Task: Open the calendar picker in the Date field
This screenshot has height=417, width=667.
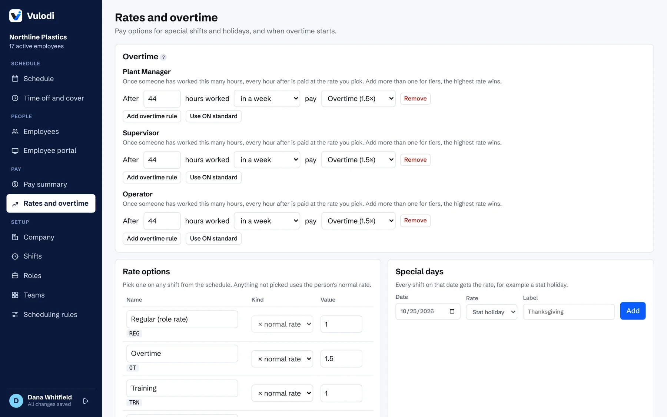Action: (452, 311)
